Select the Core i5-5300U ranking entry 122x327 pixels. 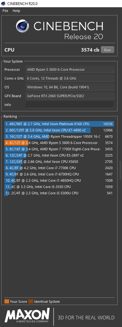(59, 193)
